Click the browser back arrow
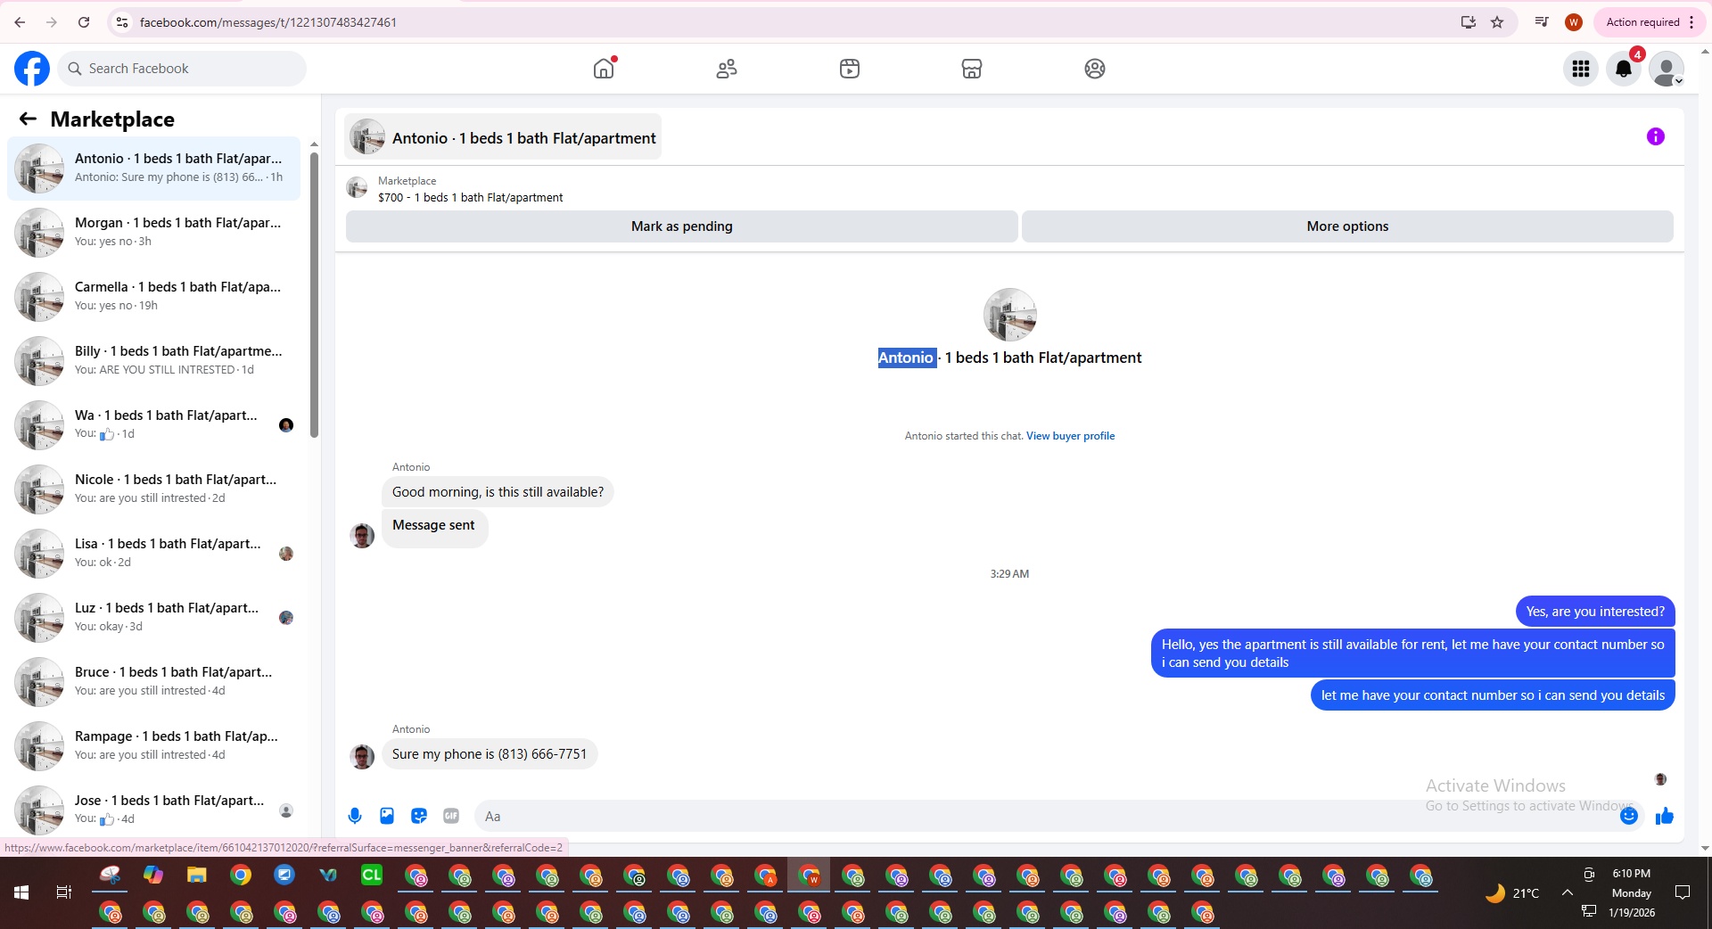 coord(20,22)
